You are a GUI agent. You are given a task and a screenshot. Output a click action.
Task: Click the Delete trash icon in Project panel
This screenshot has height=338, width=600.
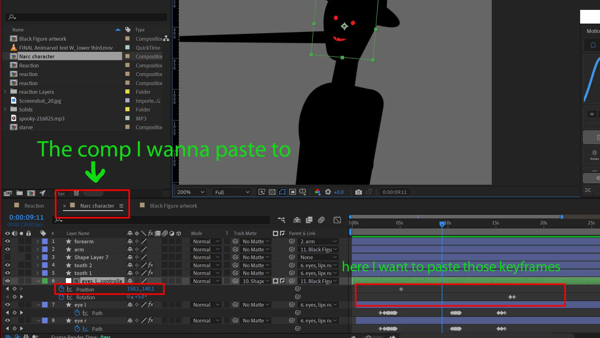point(76,193)
